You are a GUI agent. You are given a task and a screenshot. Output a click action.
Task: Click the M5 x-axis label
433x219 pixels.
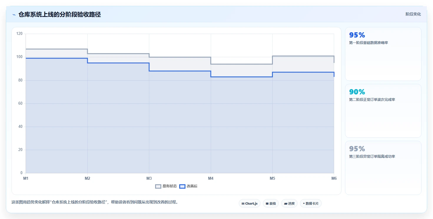coord(272,178)
